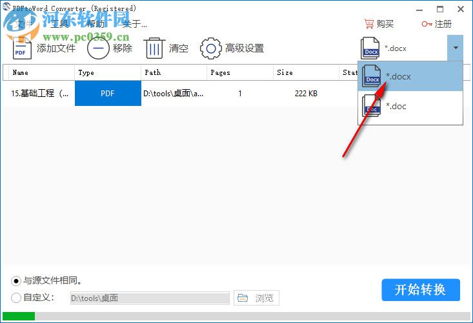Screen dimensions: 473x323
Task: Choose the *.docx option in dropdown
Action: pyautogui.click(x=410, y=76)
